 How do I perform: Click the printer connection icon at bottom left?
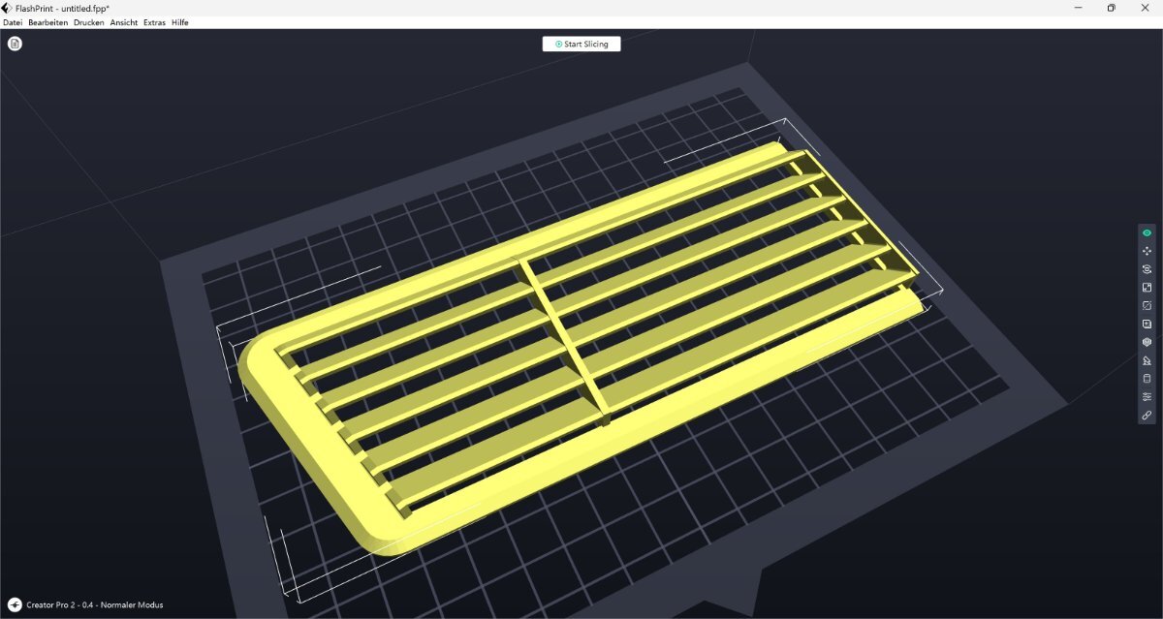tap(15, 604)
